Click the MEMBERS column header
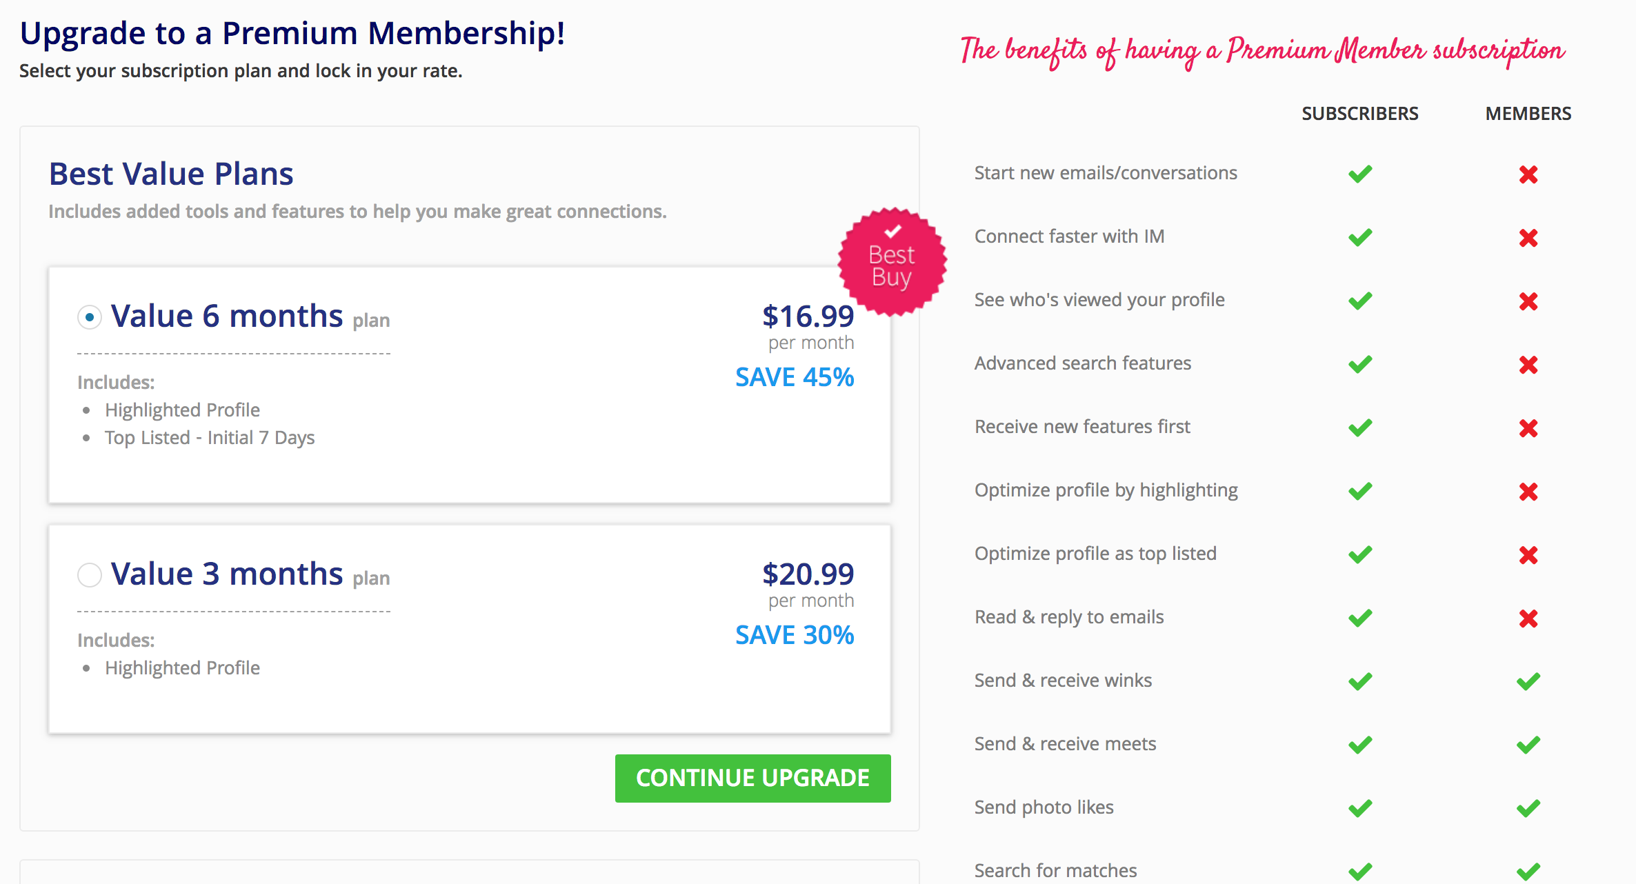 (x=1528, y=114)
